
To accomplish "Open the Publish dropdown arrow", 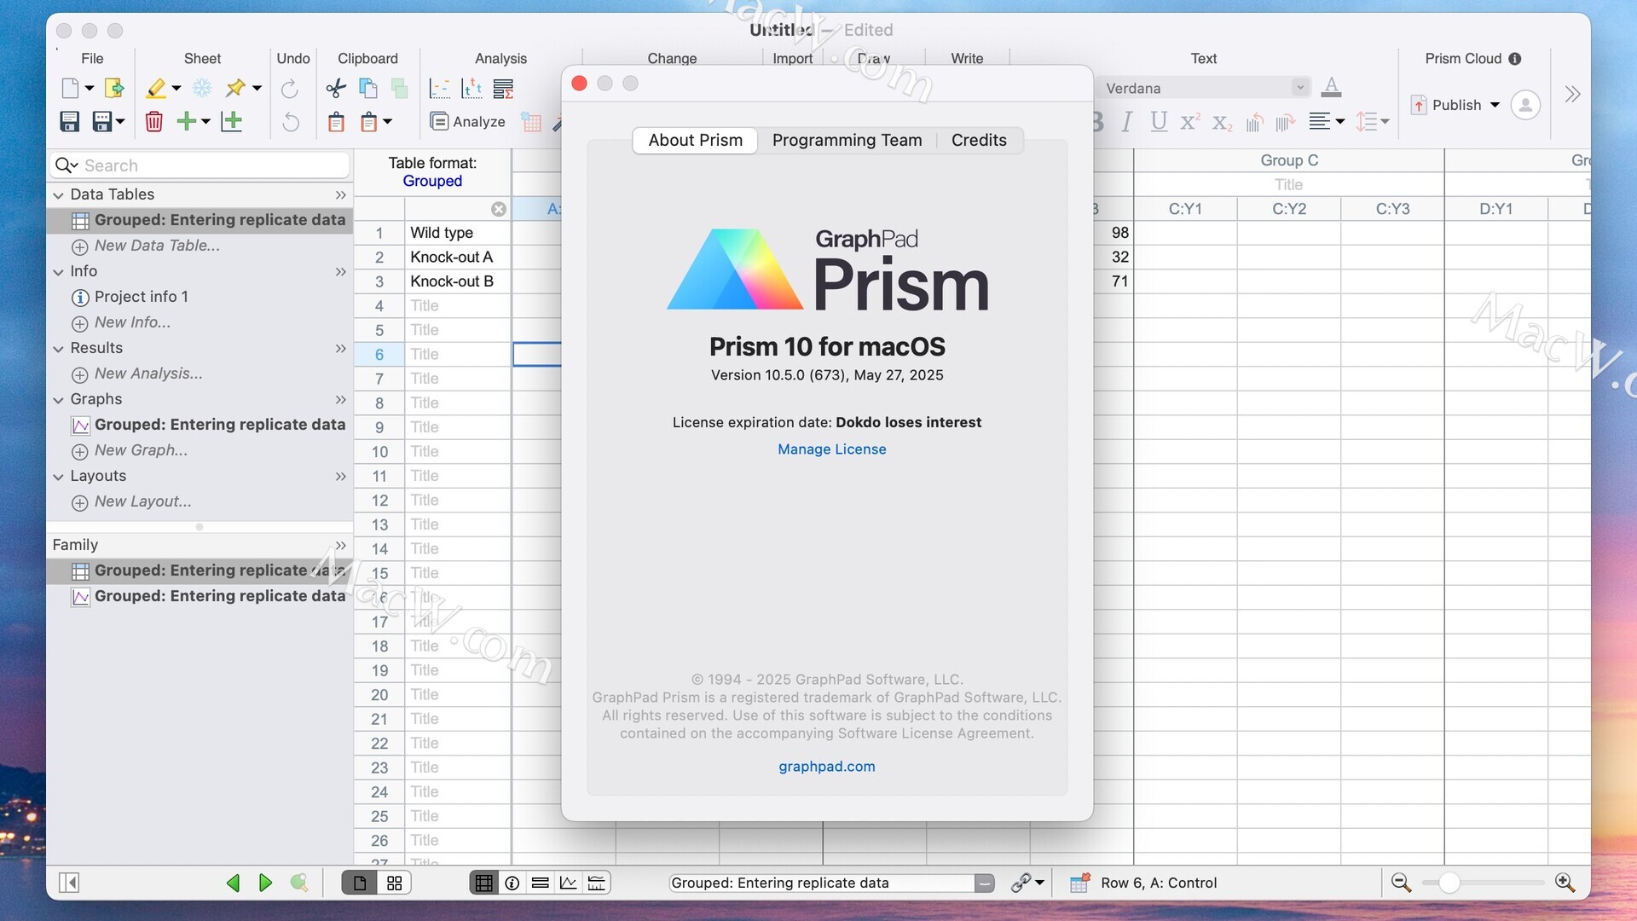I will tap(1495, 105).
